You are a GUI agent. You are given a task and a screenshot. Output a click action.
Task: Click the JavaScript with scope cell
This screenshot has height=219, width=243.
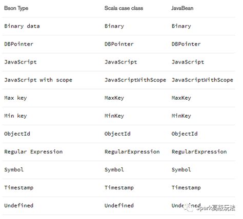(38, 80)
